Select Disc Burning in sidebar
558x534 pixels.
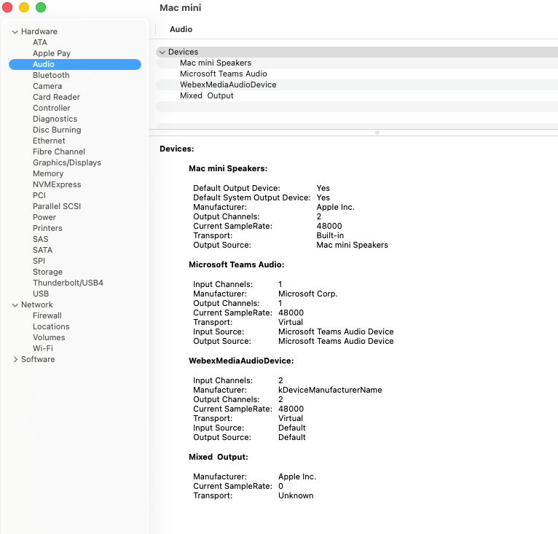coord(57,130)
